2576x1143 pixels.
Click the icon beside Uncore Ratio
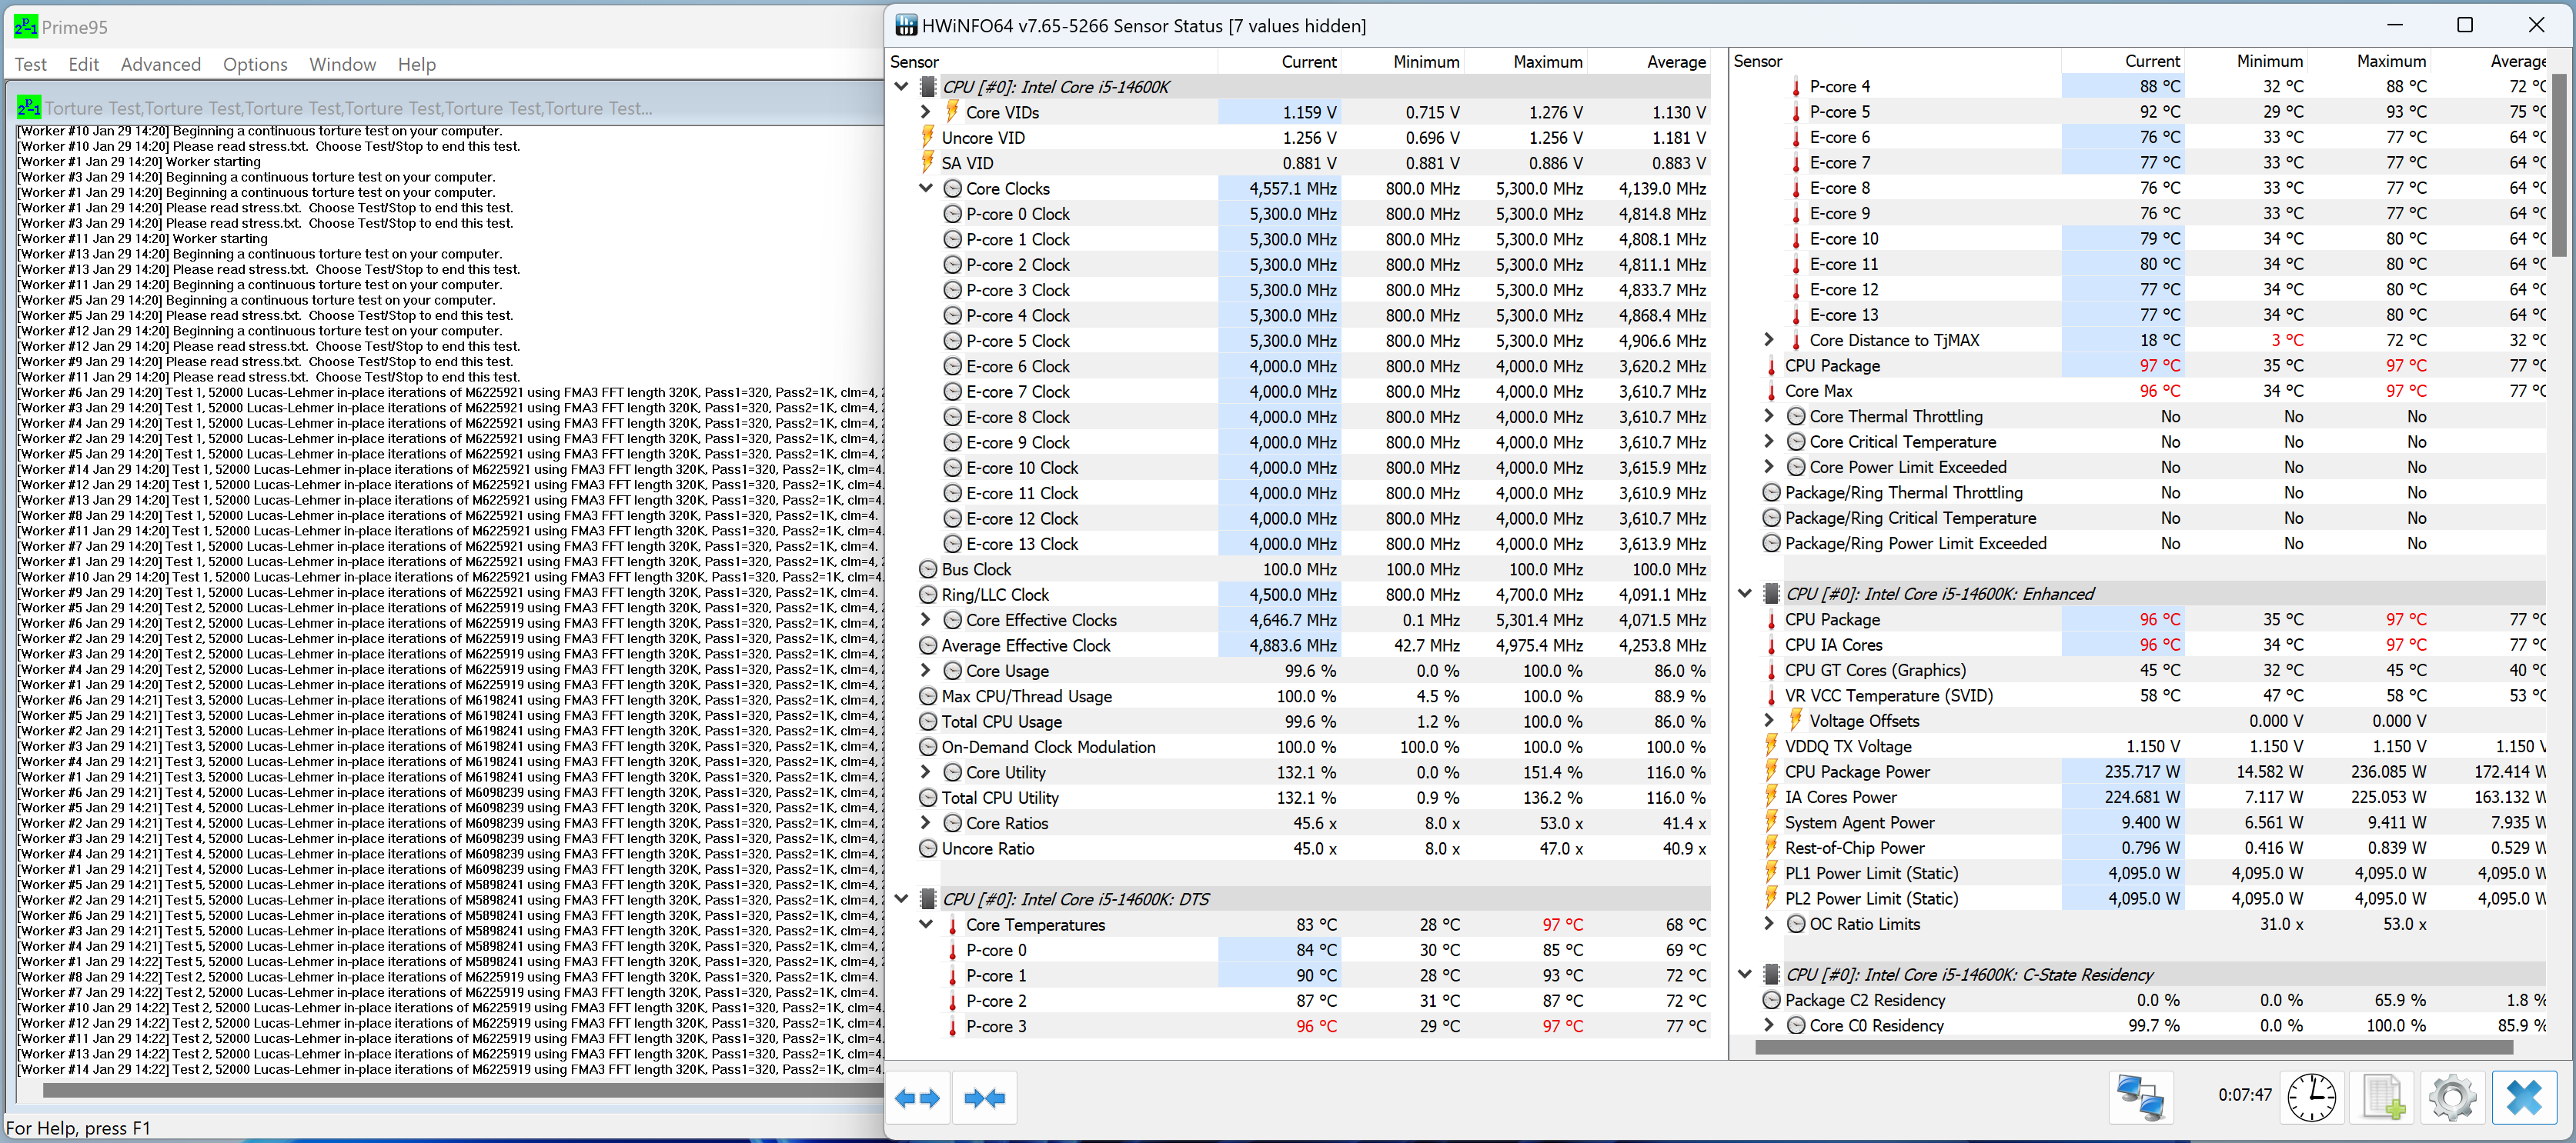click(928, 848)
